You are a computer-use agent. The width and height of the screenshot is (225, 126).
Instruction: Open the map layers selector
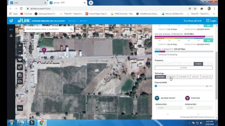tap(20, 59)
